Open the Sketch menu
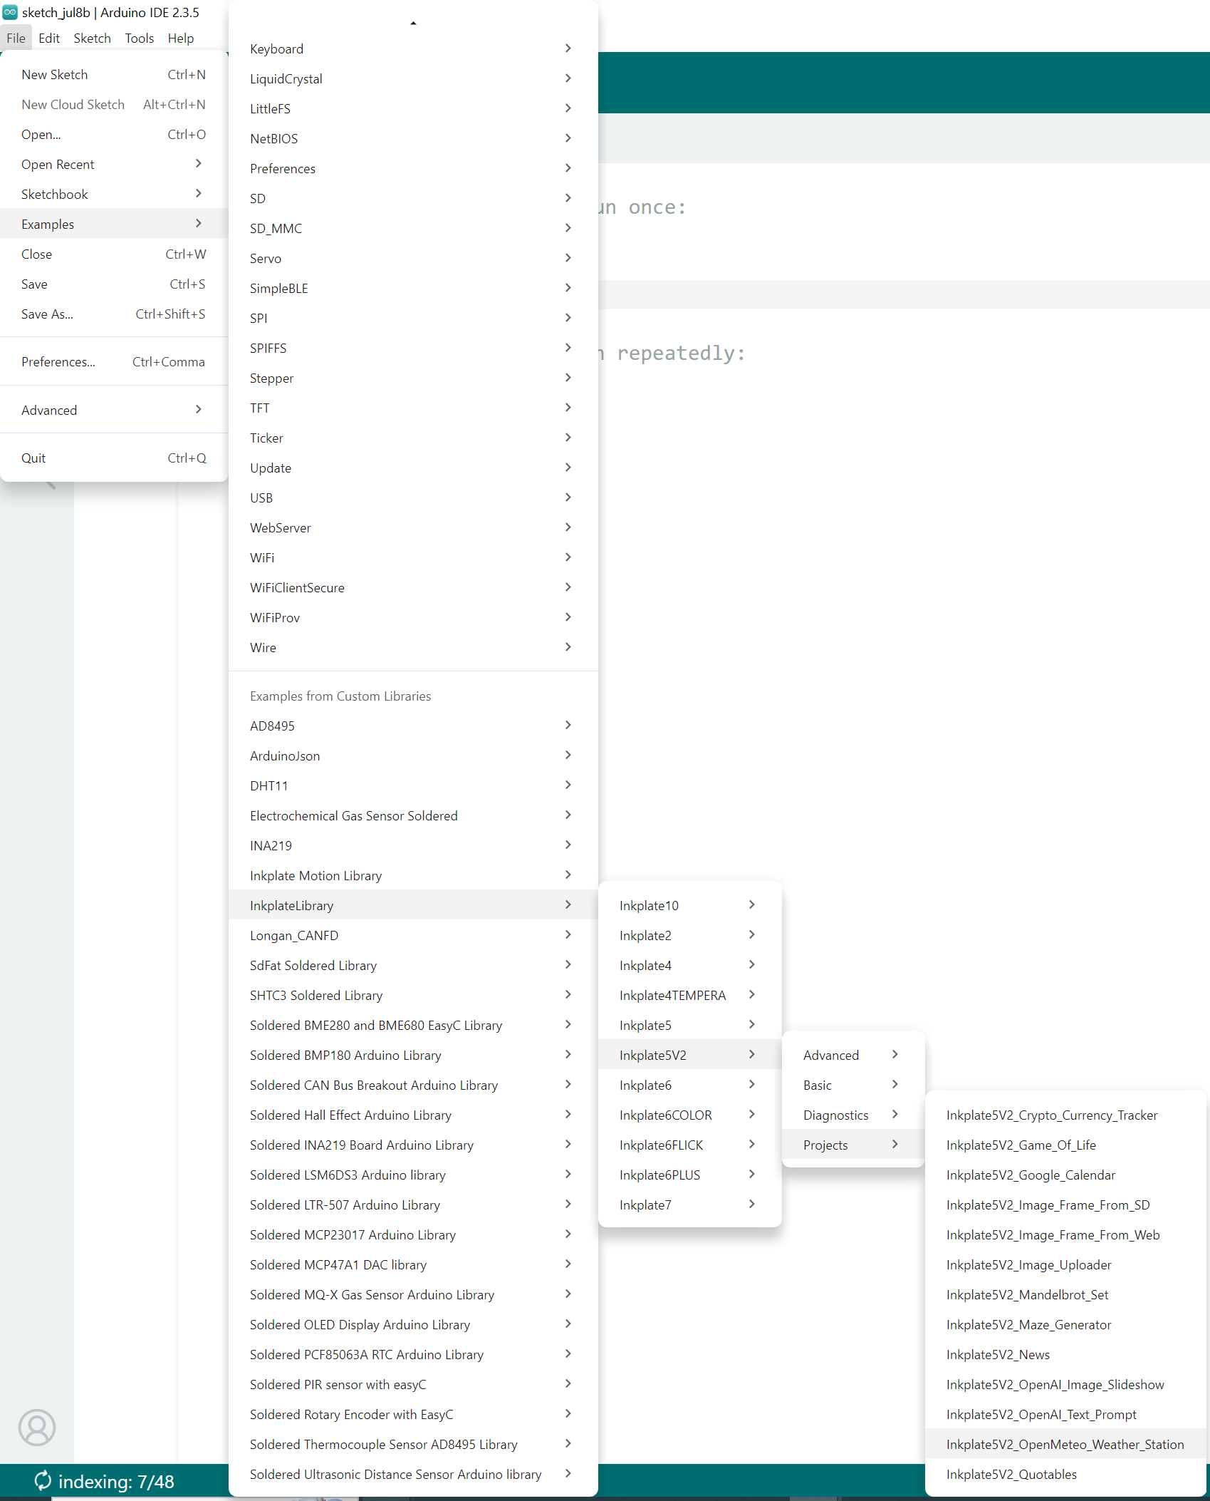Screen dimensions: 1210x1501 92,38
